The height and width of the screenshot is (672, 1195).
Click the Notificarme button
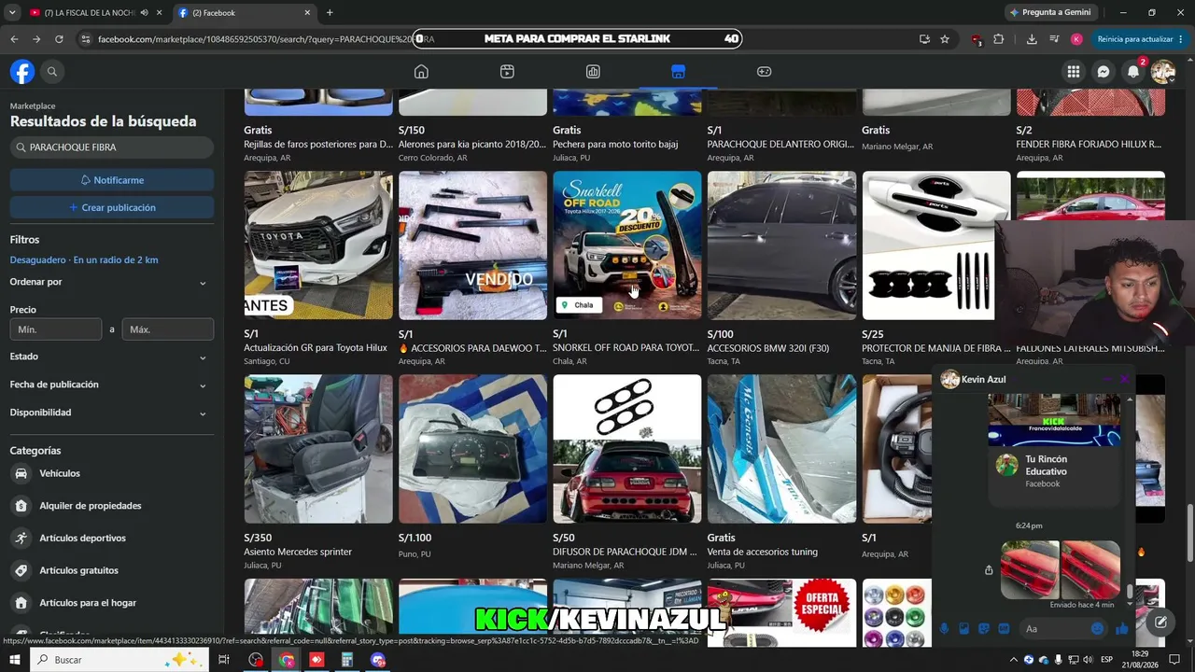coord(112,180)
